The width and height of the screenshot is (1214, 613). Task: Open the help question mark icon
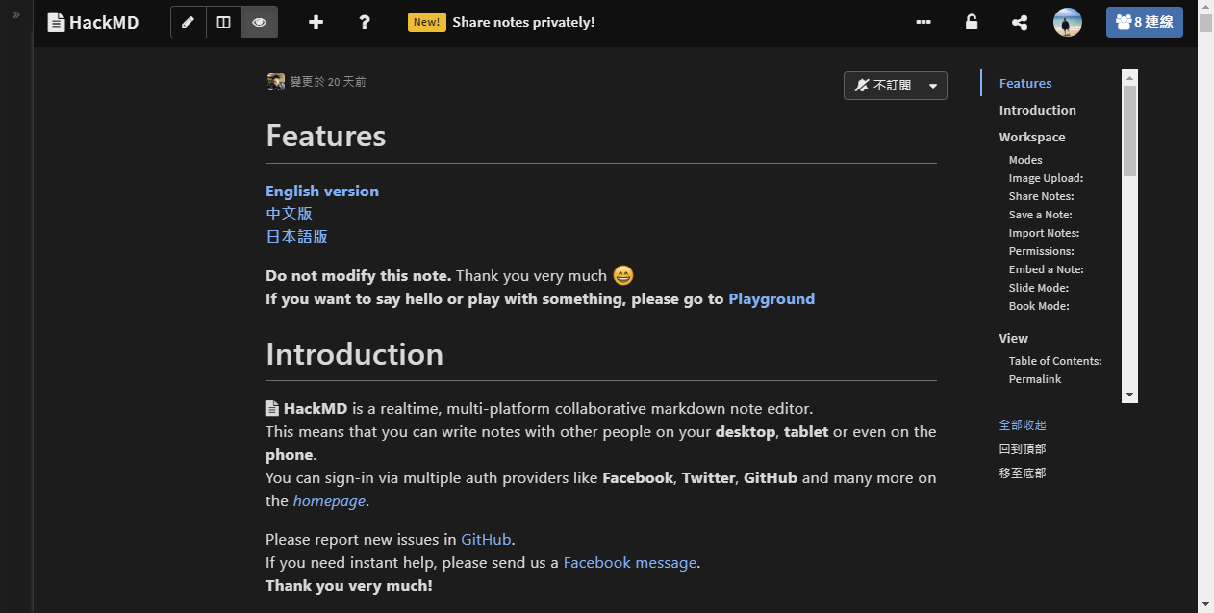point(365,22)
